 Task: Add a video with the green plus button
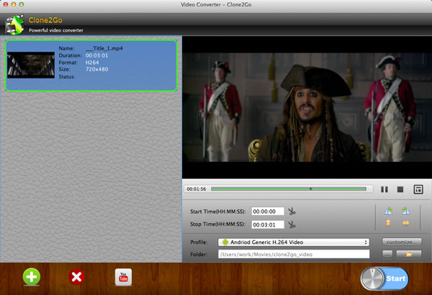pos(32,276)
